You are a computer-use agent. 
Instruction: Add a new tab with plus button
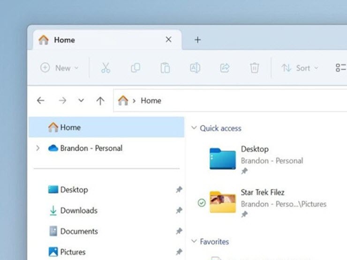click(x=197, y=40)
